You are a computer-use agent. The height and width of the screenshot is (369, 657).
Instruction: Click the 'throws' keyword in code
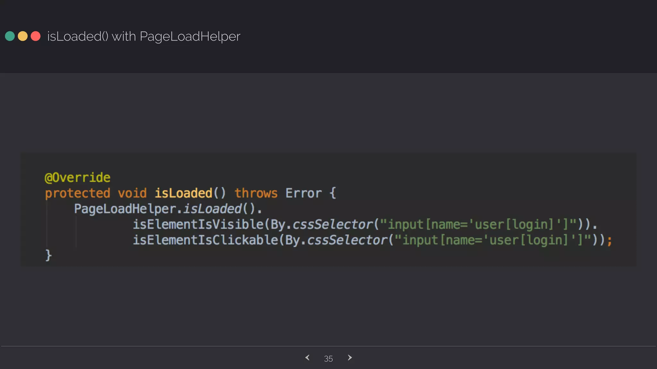(x=256, y=193)
